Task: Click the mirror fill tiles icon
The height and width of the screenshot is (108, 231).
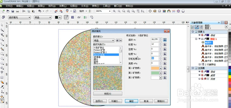Action: pos(72,17)
